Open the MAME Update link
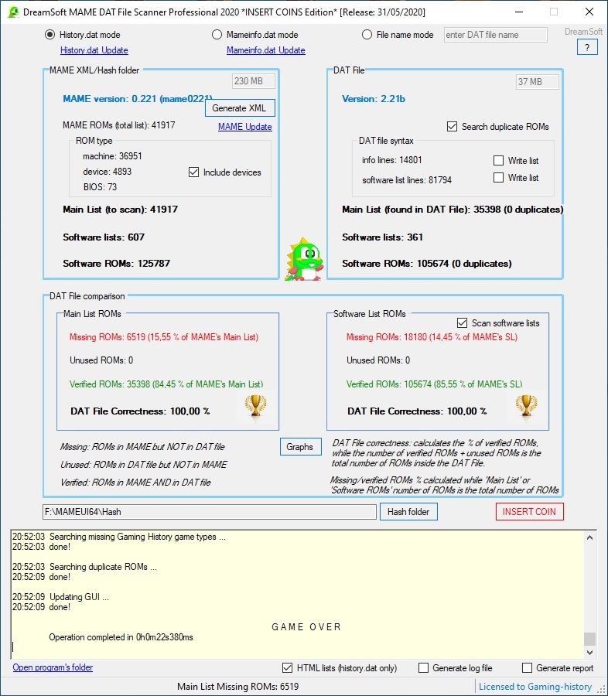Screen dimensions: 608x696 coord(244,127)
